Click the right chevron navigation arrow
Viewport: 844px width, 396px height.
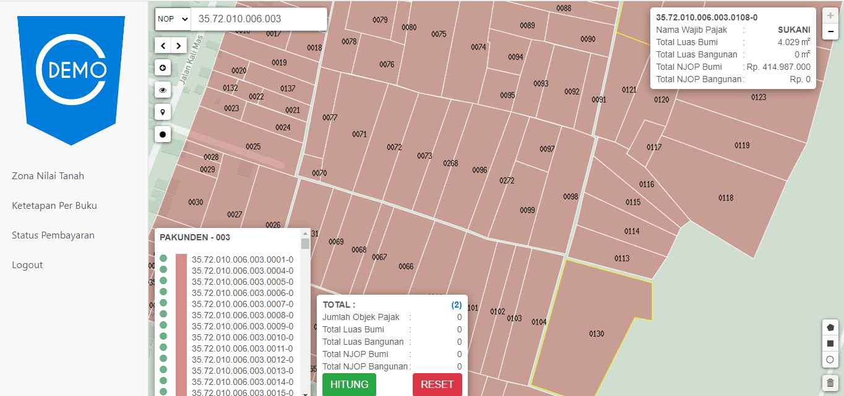pos(178,45)
